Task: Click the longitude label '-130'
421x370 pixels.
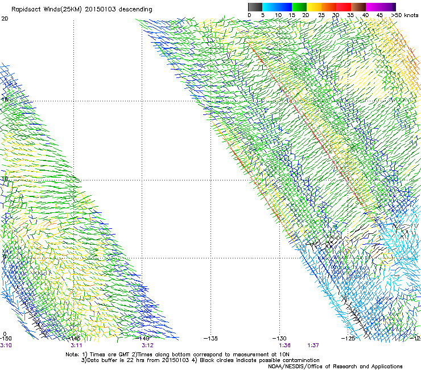Action: tap(279, 339)
